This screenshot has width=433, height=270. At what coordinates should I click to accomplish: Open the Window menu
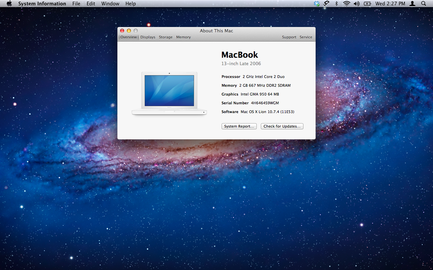[x=110, y=4]
